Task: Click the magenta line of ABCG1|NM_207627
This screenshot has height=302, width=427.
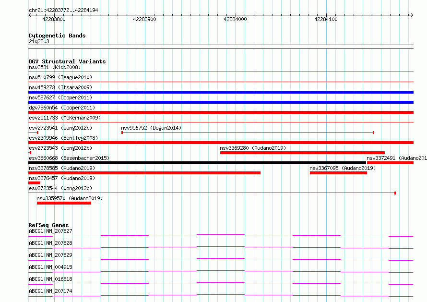Action: (x=221, y=235)
